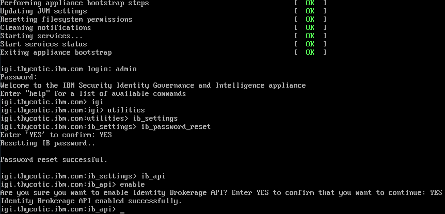Click the 'Password:' prompt line
The width and height of the screenshot is (445, 214).
pyautogui.click(x=19, y=77)
